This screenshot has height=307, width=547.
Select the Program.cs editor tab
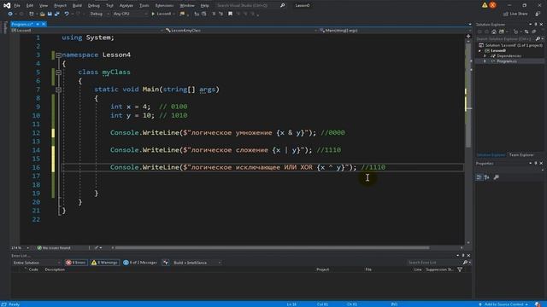22,24
